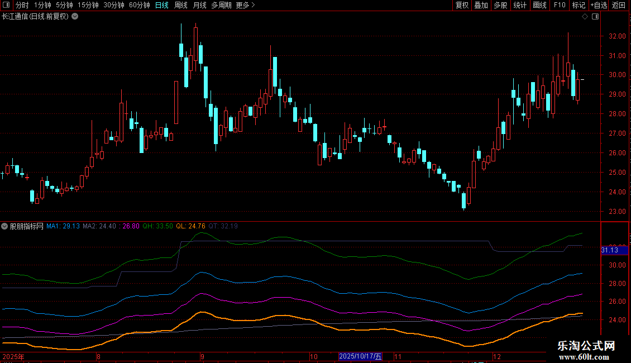Viewport: 631px width, 363px height.
Task: Expand the 股朋指标网 indicator menu
Action: coord(5,227)
